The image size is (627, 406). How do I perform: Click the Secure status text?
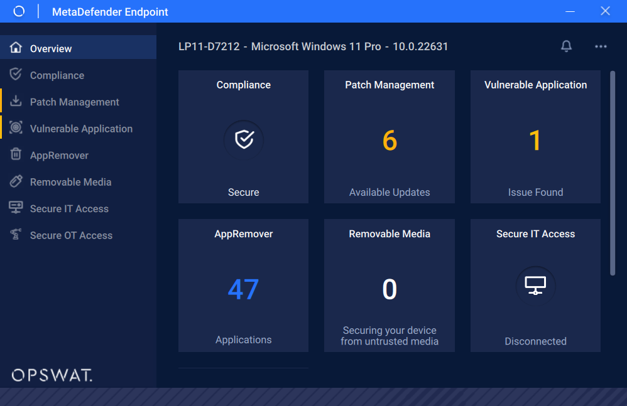pos(244,193)
